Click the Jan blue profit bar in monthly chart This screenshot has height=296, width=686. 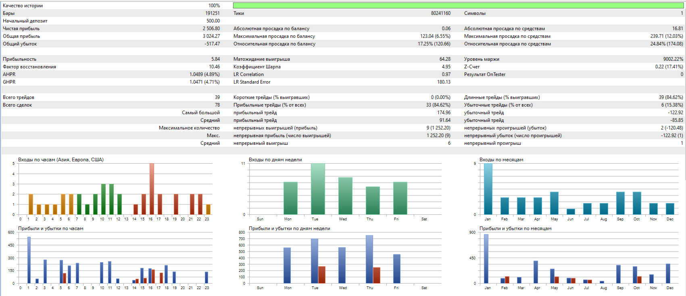(x=486, y=259)
